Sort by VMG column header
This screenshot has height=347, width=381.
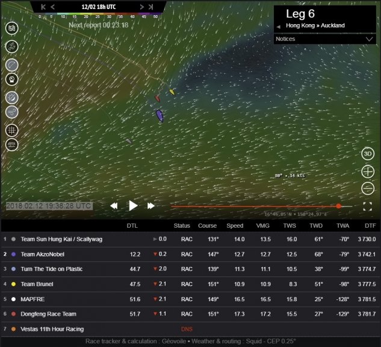(x=262, y=226)
